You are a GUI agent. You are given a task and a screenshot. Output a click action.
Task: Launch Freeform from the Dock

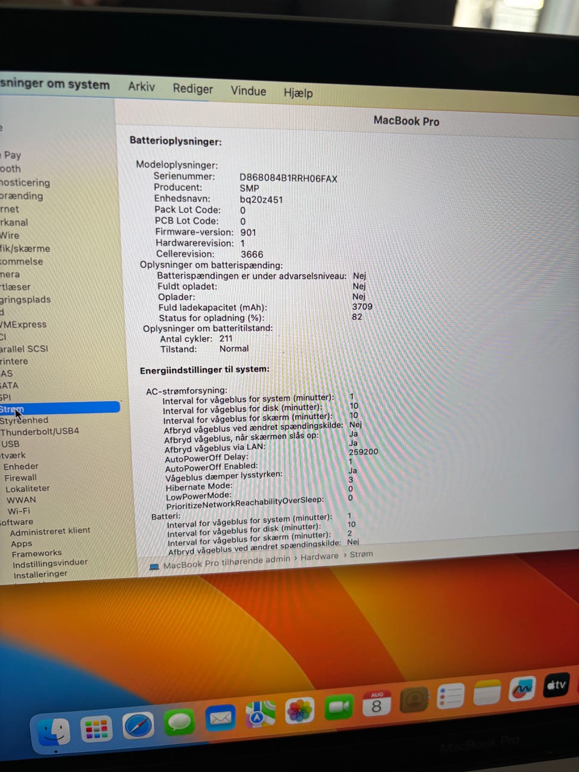pyautogui.click(x=522, y=689)
